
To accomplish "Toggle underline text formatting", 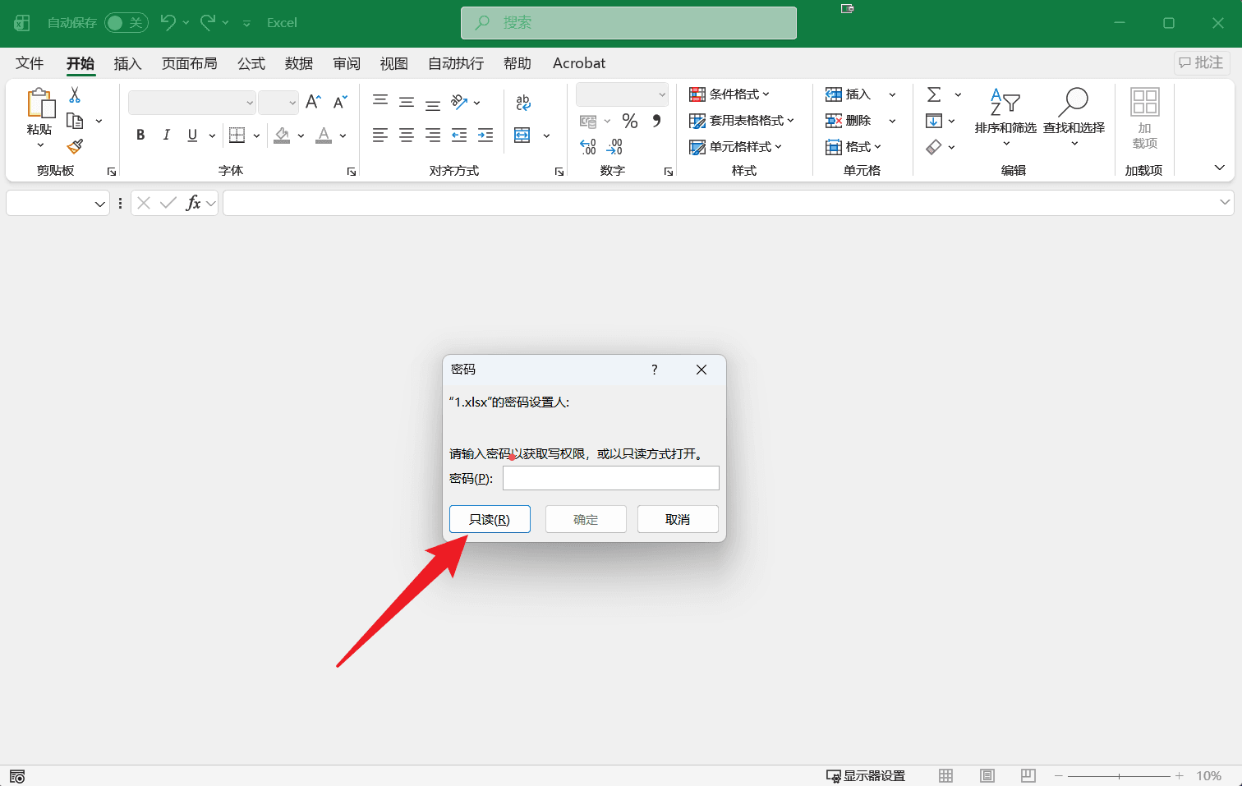I will pos(192,136).
